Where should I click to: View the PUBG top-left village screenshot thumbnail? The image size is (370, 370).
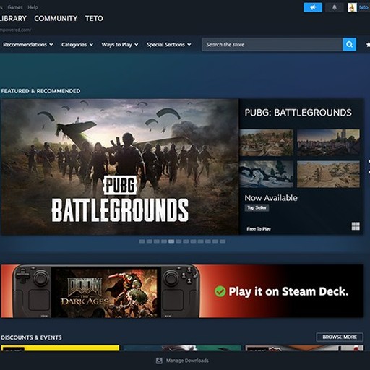tap(267, 142)
